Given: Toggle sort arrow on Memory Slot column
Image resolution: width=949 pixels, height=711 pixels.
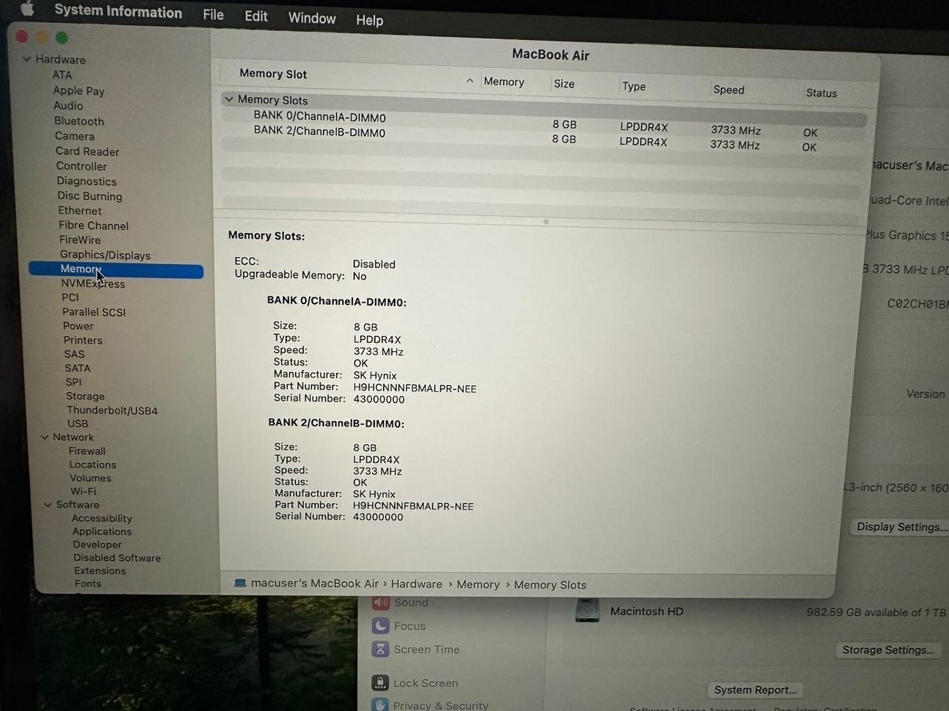Looking at the screenshot, I should tap(469, 81).
